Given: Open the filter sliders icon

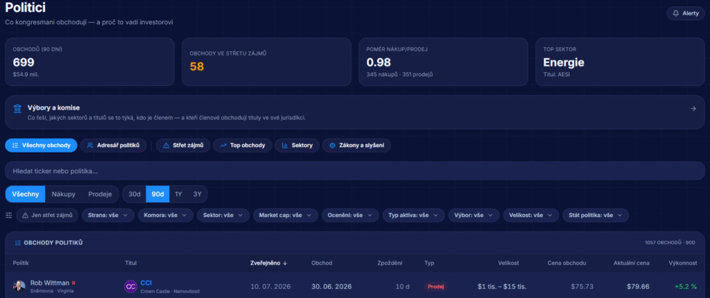Looking at the screenshot, I should 8,215.
